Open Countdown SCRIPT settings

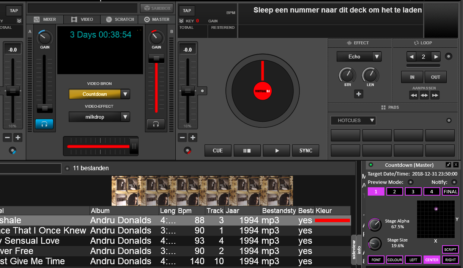(x=450, y=249)
